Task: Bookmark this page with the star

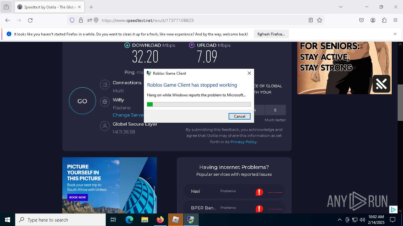Action: [x=320, y=20]
